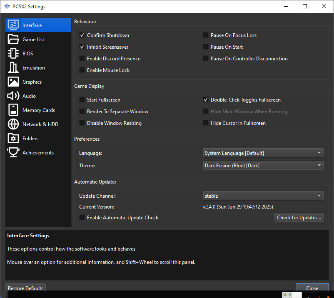
Task: Open Emulation settings via its icon
Action: tap(13, 68)
